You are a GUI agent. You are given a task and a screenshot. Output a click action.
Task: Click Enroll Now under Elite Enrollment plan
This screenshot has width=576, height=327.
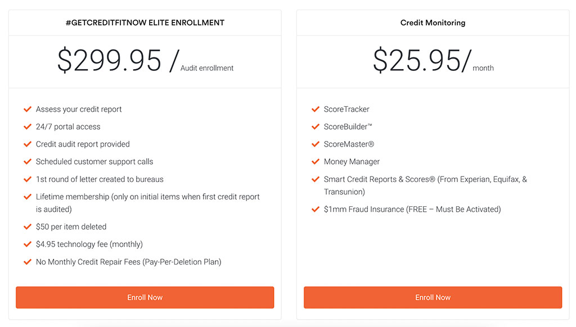(145, 297)
